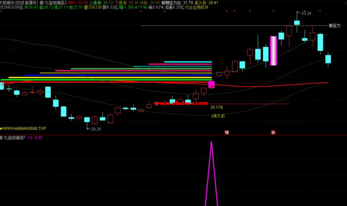Click the 低27.11 low price value

pyautogui.click(x=61, y=7)
